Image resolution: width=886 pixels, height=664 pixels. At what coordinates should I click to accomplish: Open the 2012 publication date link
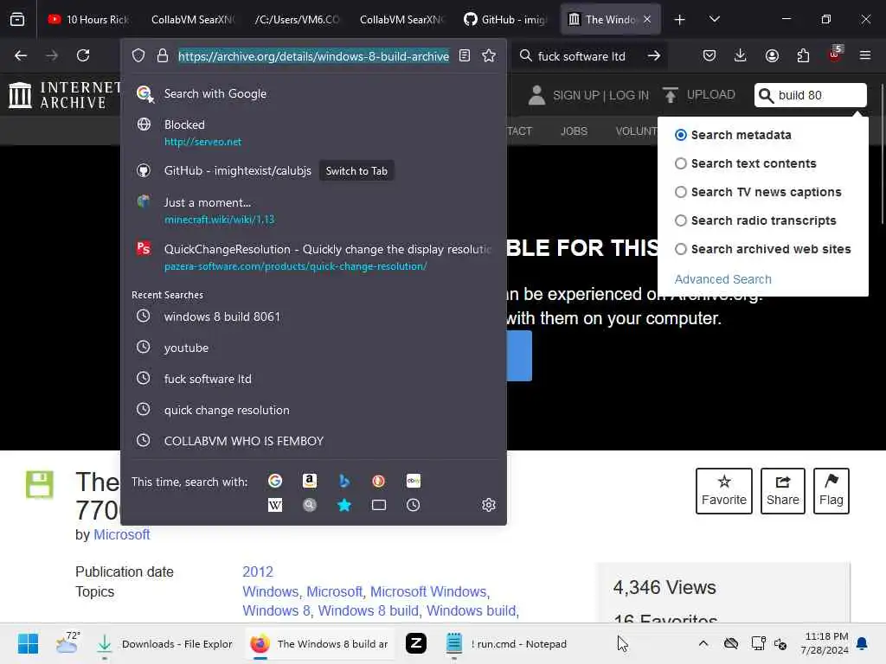(258, 571)
